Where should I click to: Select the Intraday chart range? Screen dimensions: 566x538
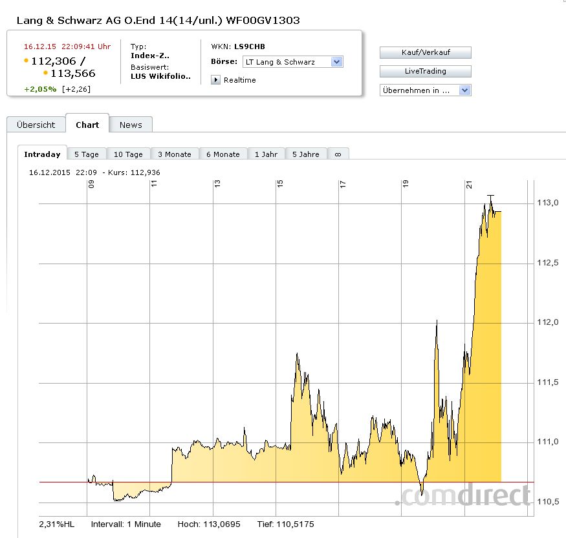tap(42, 154)
